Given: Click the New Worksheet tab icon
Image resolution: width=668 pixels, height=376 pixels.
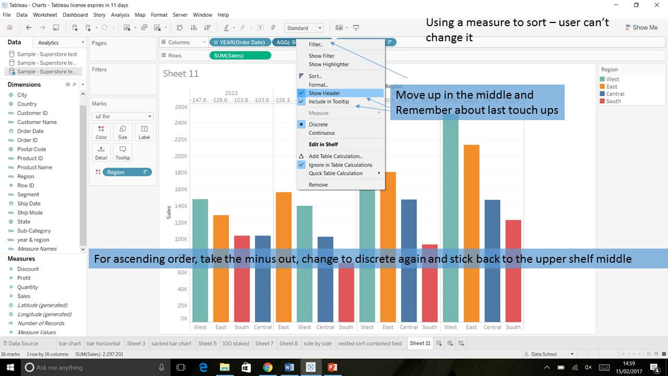Looking at the screenshot, I should tap(439, 343).
